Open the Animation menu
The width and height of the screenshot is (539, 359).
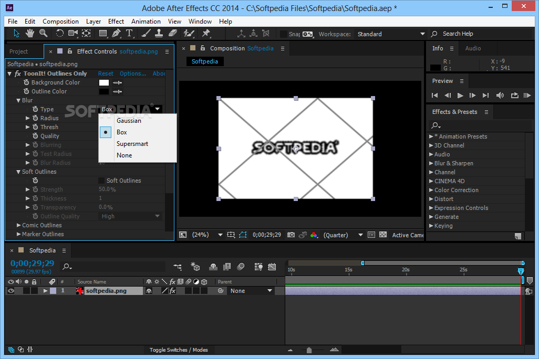[146, 22]
